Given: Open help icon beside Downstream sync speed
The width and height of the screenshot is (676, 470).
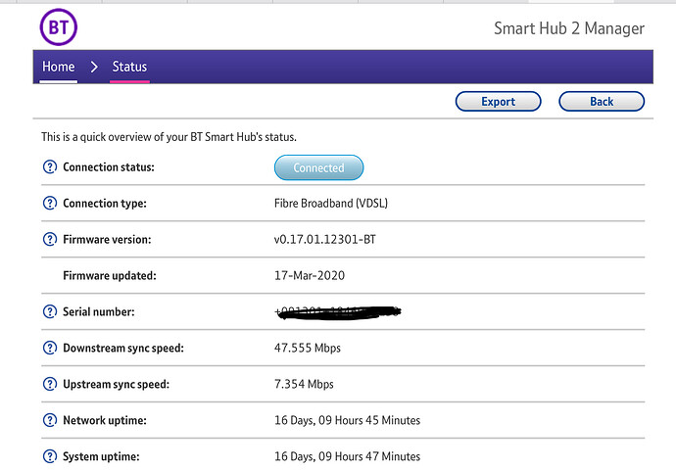Looking at the screenshot, I should click(x=50, y=348).
